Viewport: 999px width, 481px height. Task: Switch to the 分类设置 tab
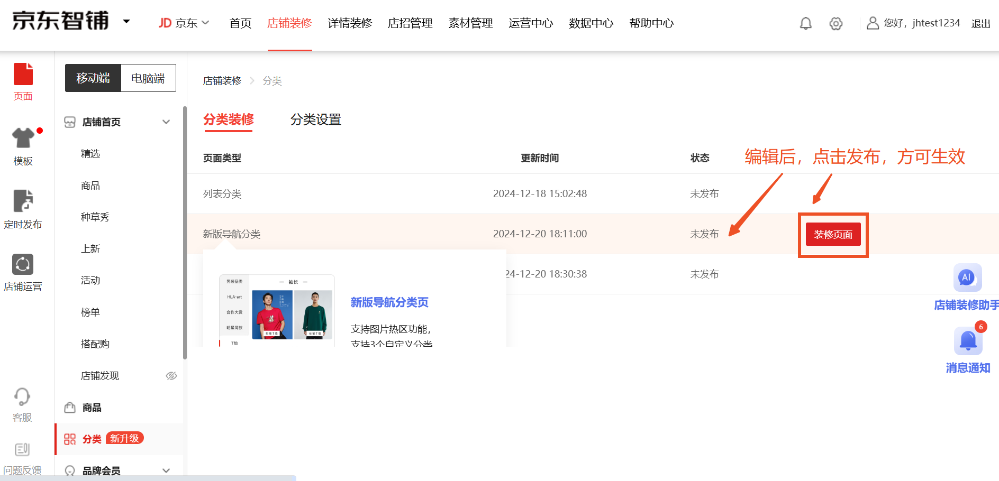(315, 120)
